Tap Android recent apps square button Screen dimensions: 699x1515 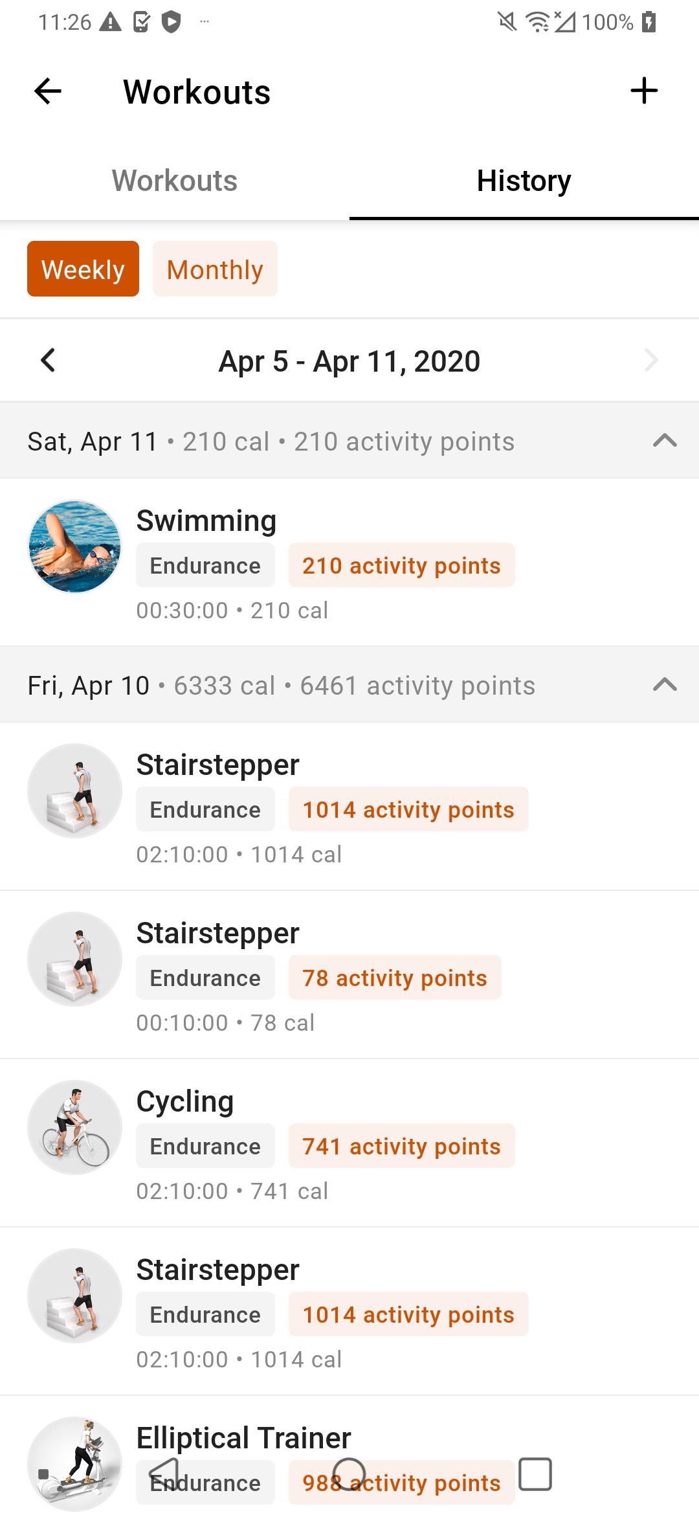point(535,1474)
